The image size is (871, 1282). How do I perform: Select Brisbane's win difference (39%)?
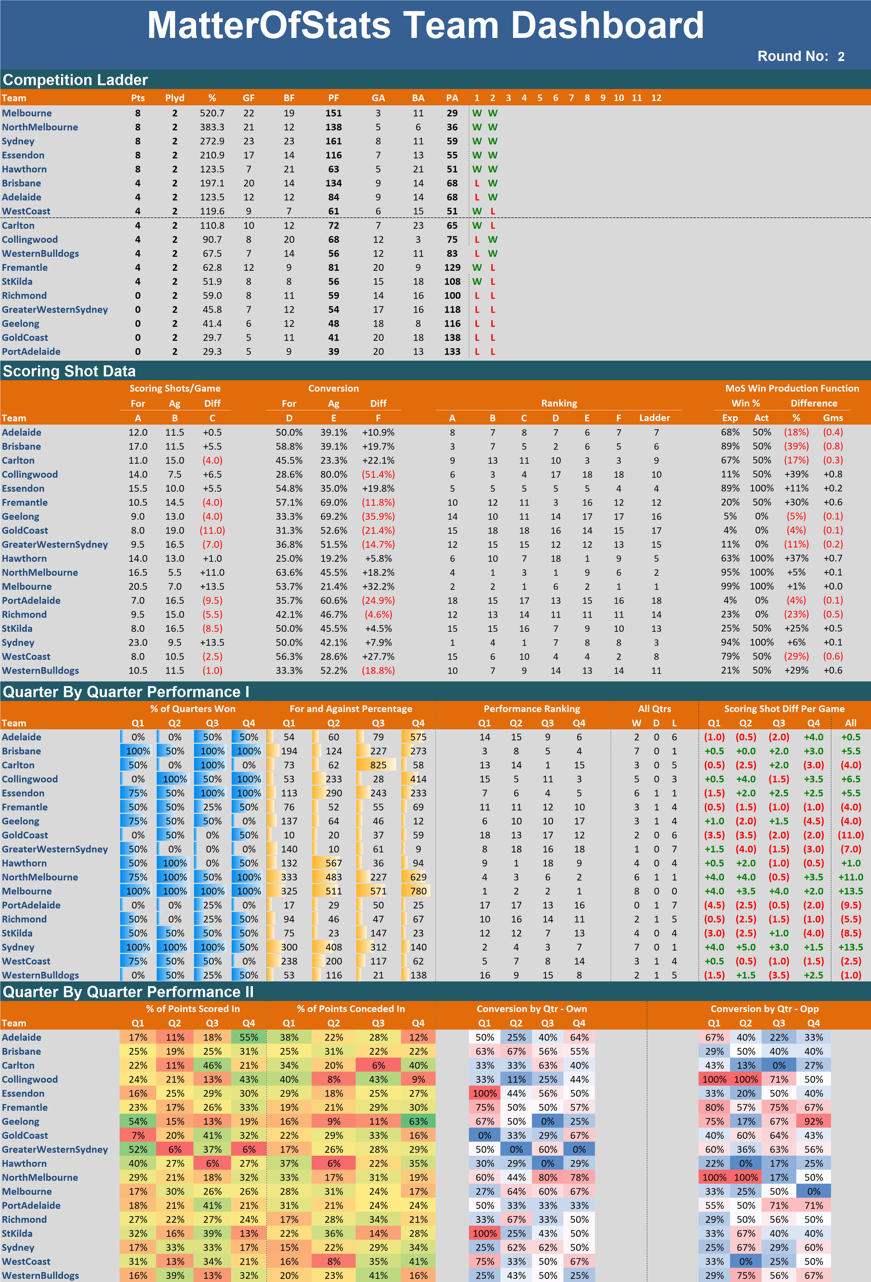click(x=796, y=446)
